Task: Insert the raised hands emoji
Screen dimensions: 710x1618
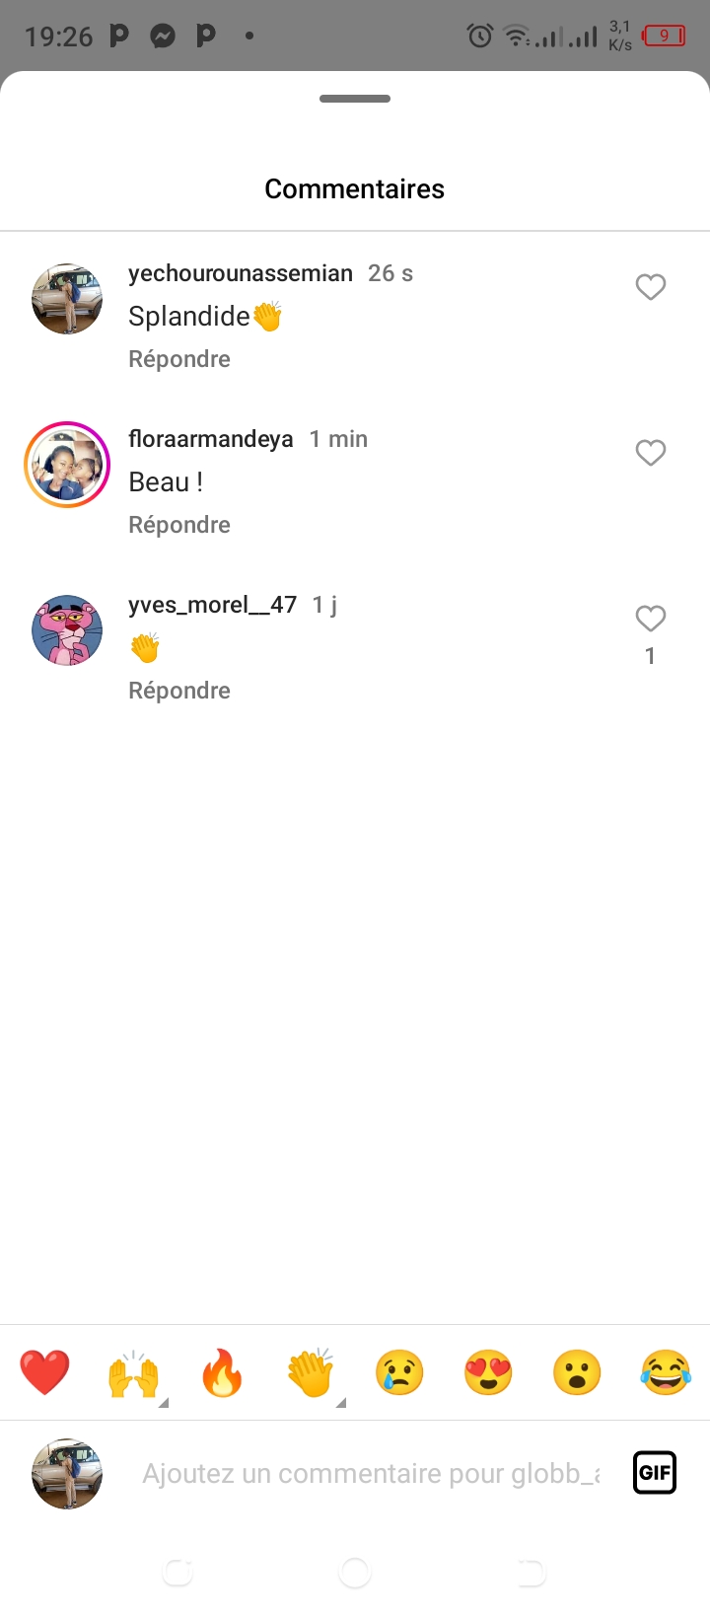Action: pos(133,1372)
